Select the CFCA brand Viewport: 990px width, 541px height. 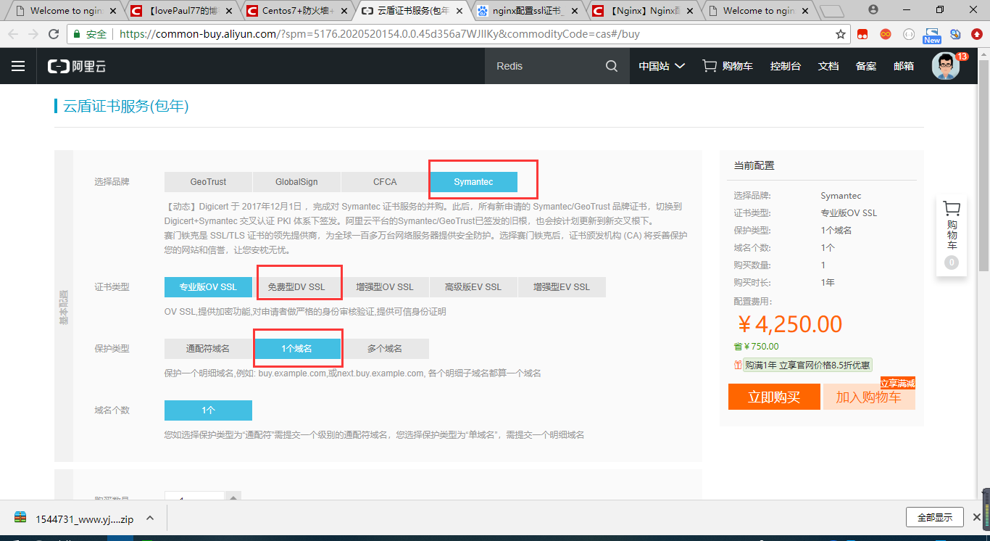[385, 182]
